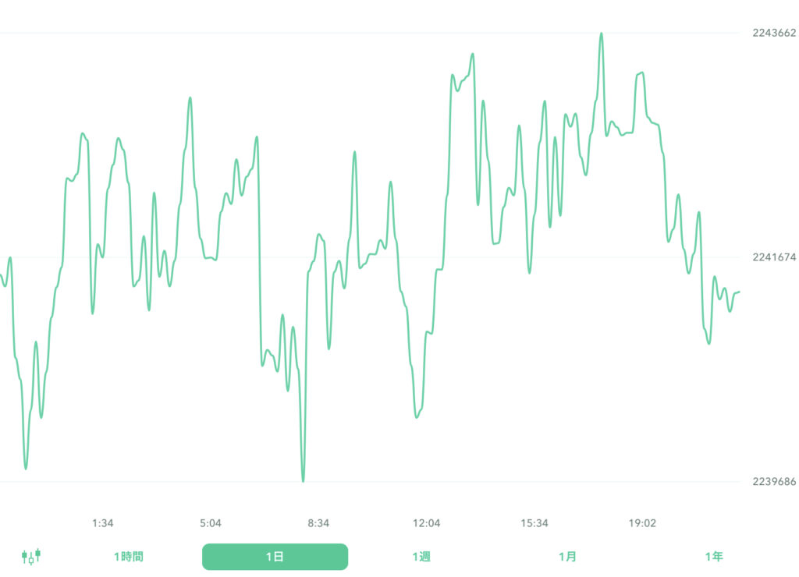Select the 1時間 time range
The height and width of the screenshot is (577, 799).
pos(129,557)
